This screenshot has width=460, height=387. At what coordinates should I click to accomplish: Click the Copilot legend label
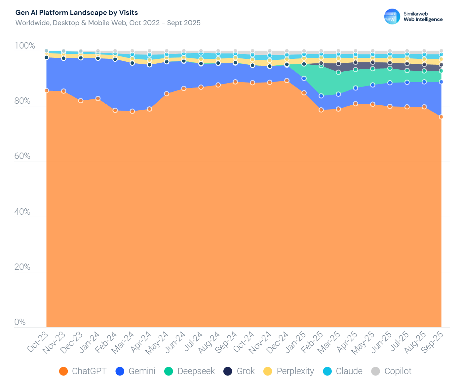398,371
